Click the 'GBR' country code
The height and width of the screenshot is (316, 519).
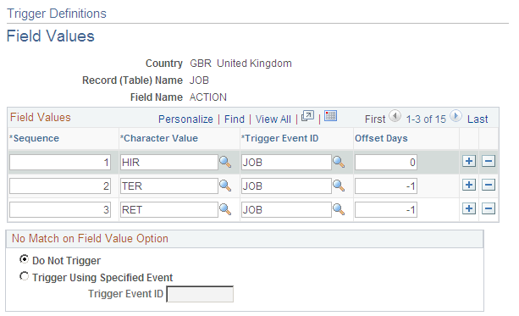[201, 64]
